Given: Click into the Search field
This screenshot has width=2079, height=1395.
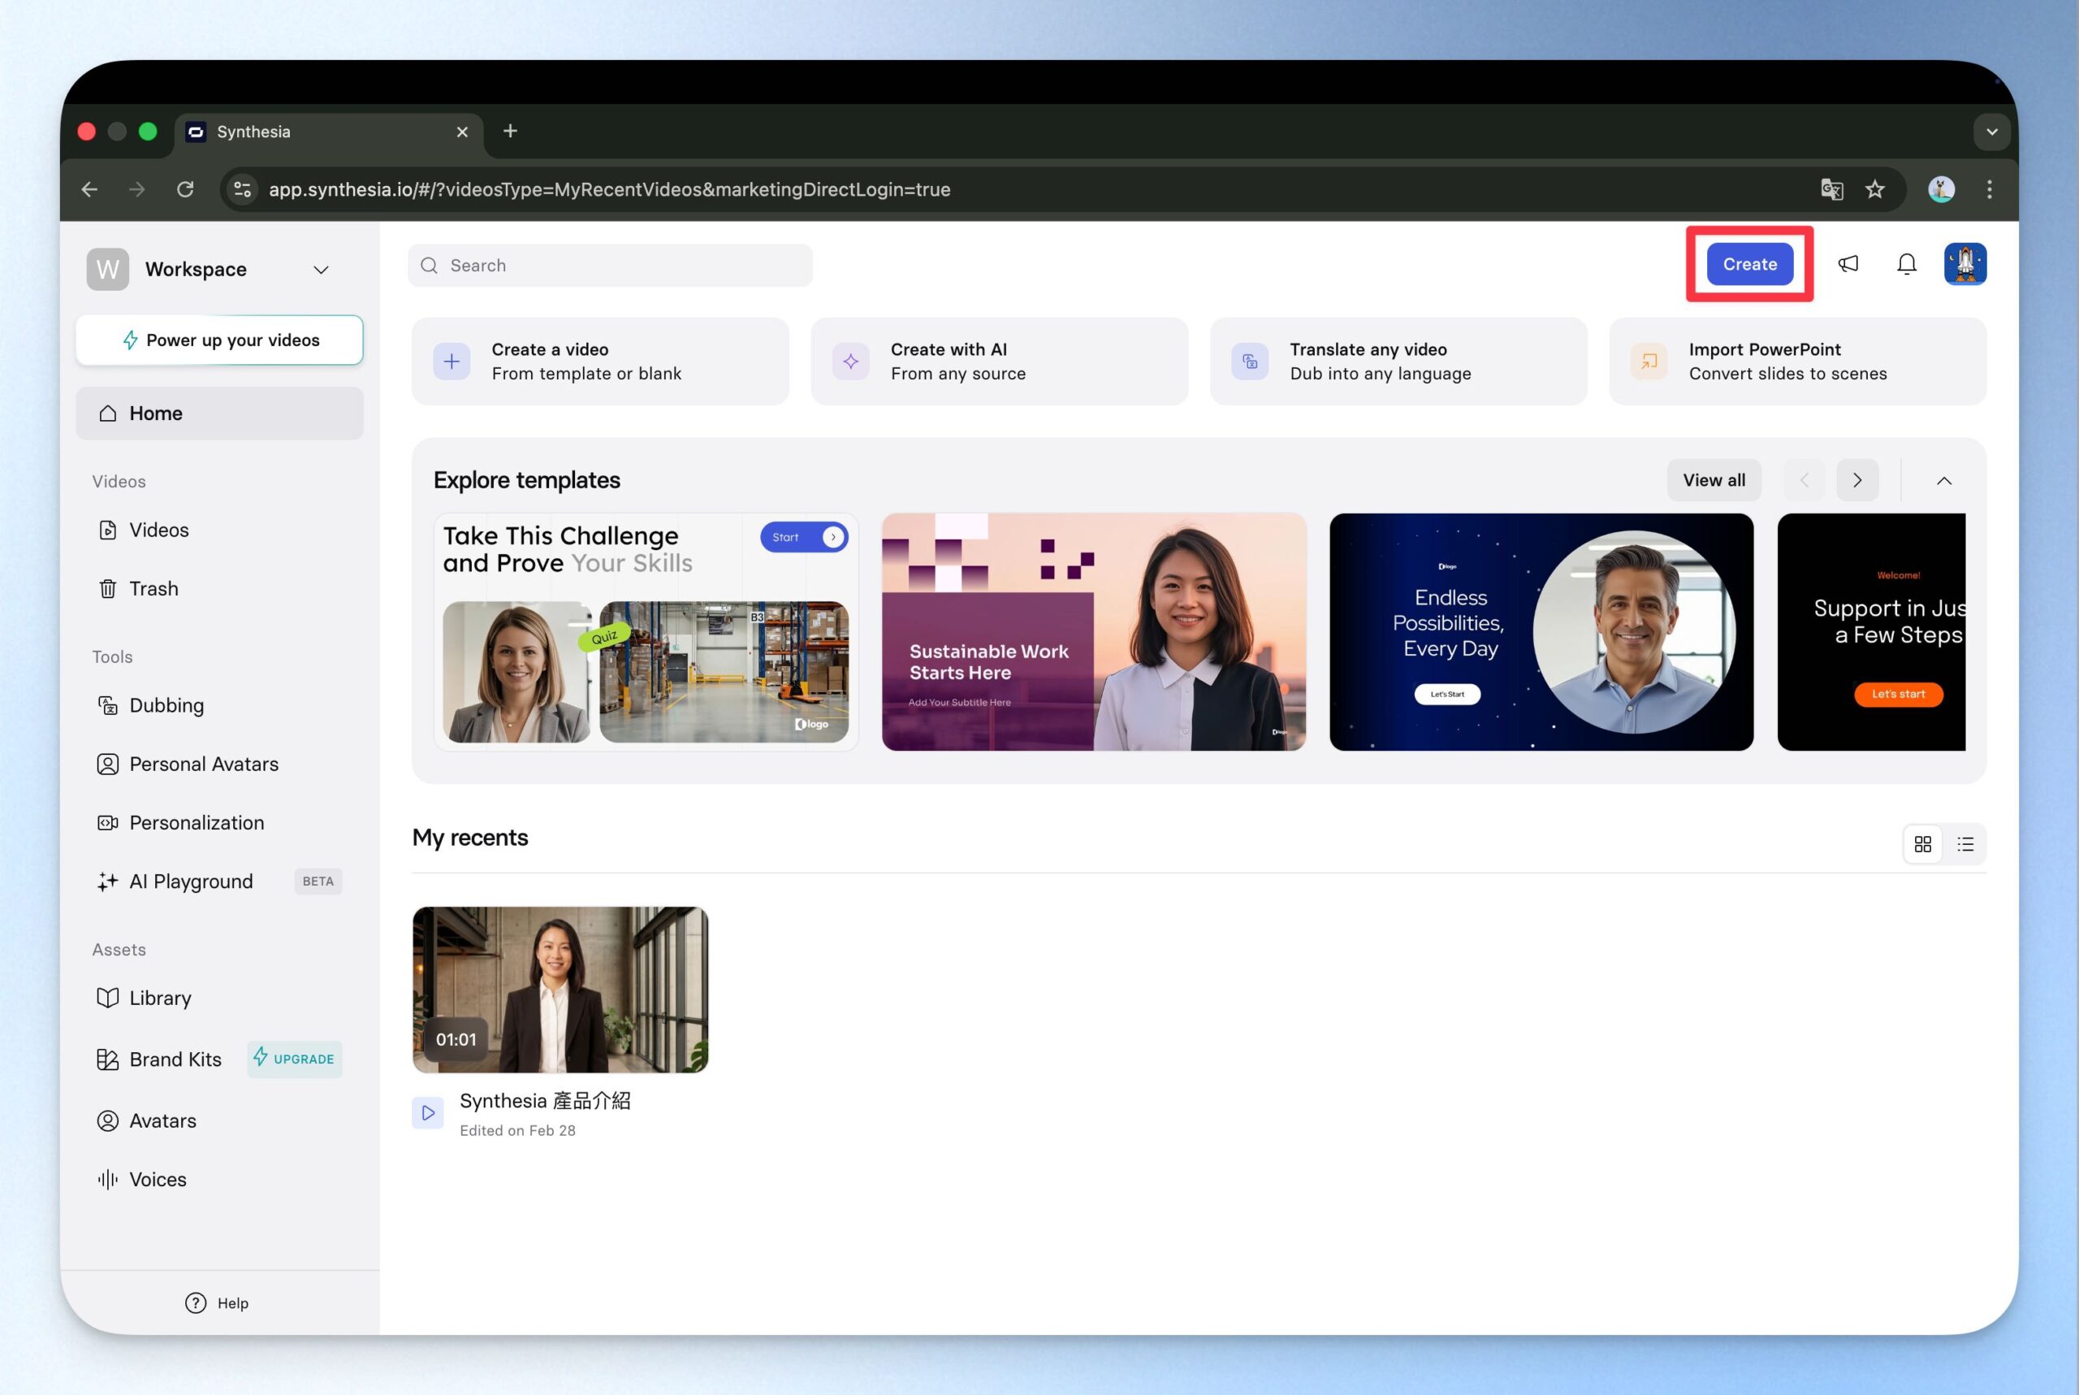Looking at the screenshot, I should [x=610, y=265].
